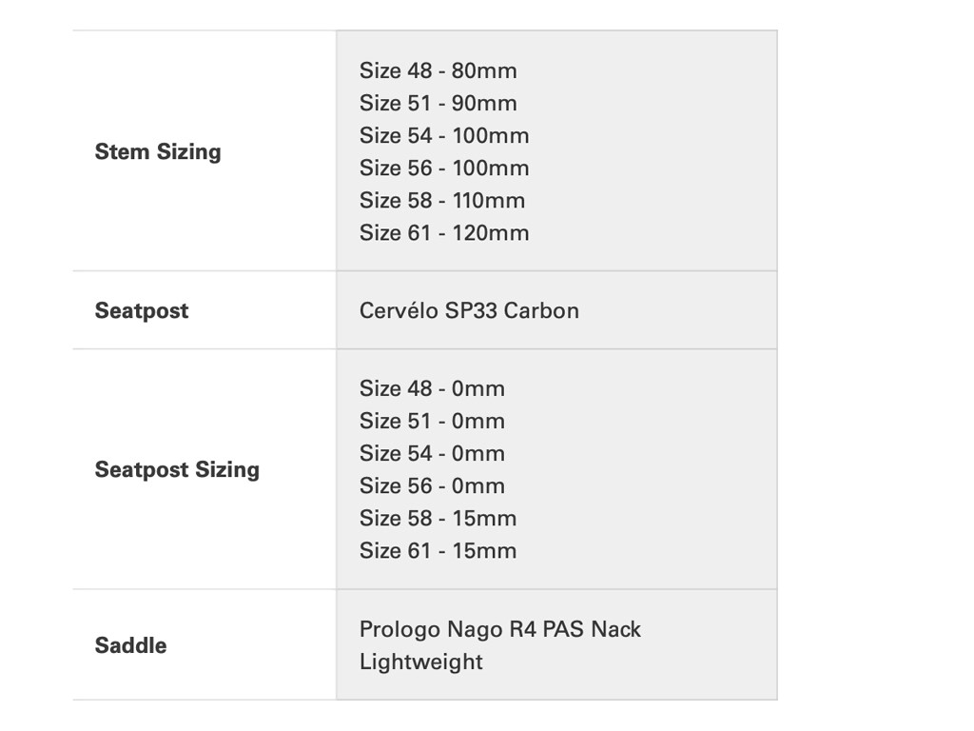Click the word Cervélo in the seatpost value

pyautogui.click(x=399, y=311)
